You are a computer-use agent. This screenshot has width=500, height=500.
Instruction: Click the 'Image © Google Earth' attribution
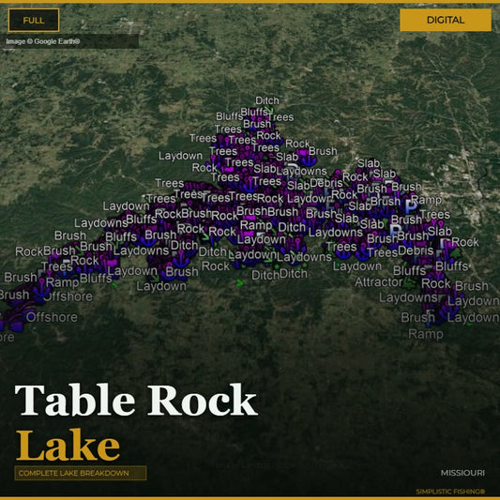[x=43, y=41]
